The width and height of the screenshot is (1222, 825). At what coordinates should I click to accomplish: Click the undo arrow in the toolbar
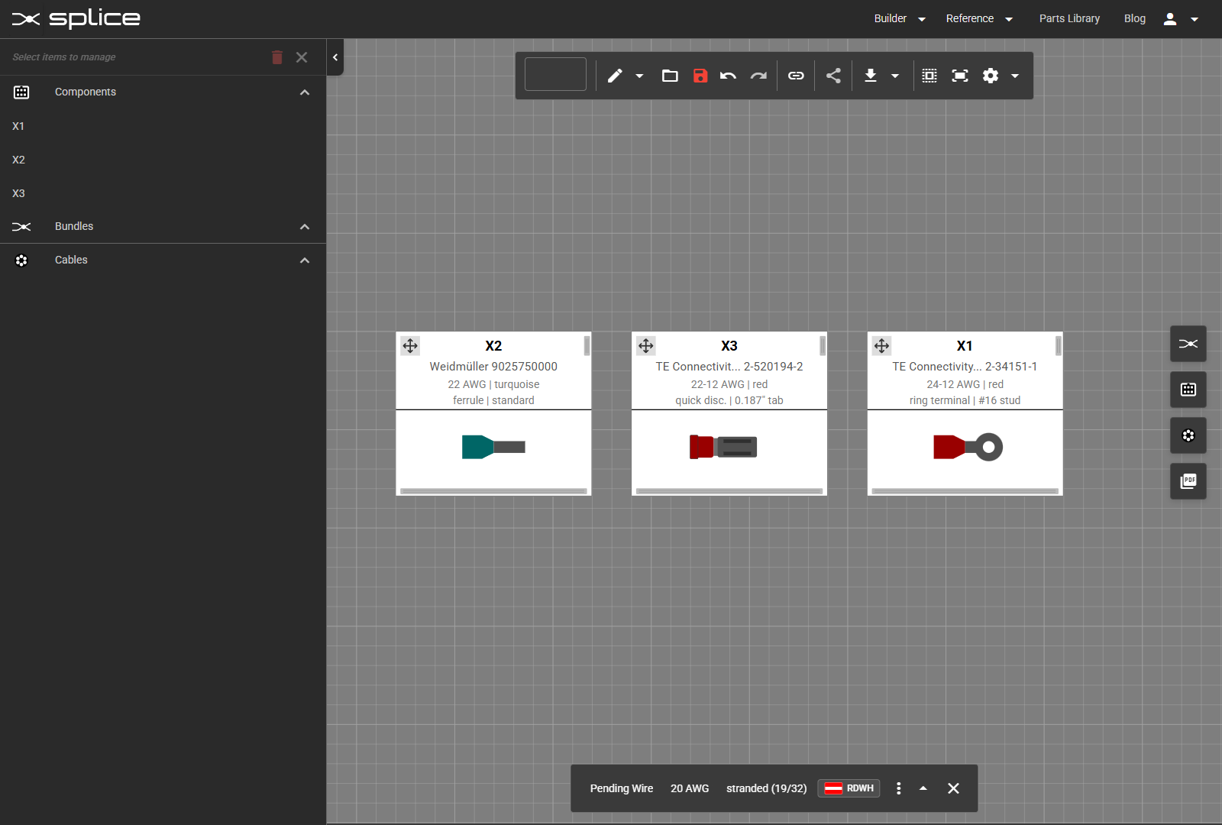728,76
